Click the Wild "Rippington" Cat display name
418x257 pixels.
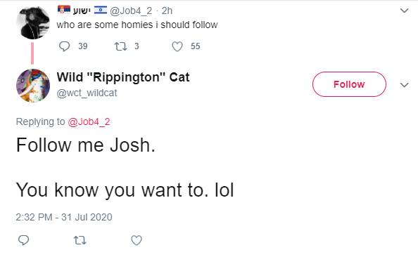point(123,77)
